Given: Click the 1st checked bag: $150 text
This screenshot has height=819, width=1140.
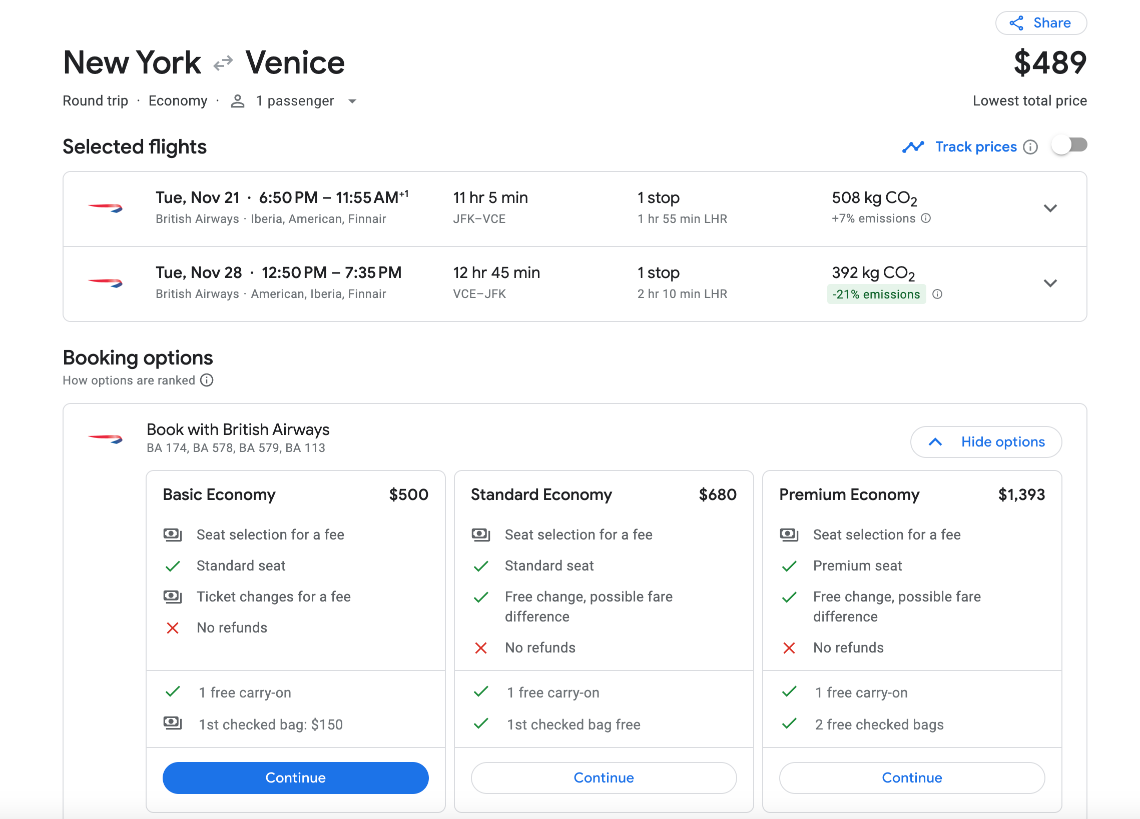Looking at the screenshot, I should pyautogui.click(x=270, y=724).
